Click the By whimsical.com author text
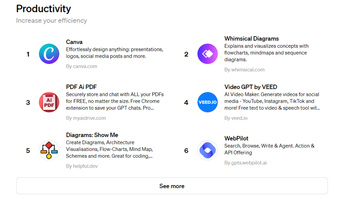Screen dimensions: 357x200 pyautogui.click(x=244, y=70)
